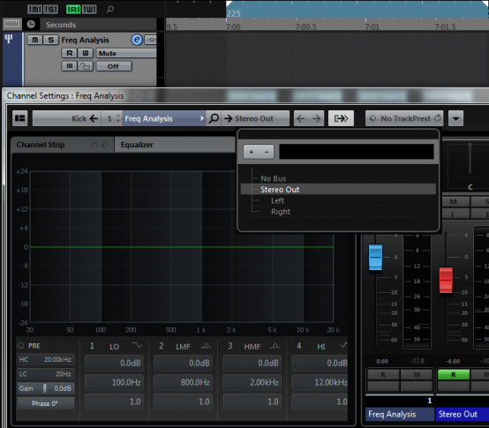Click the Kick previous channel arrow
This screenshot has height=428, width=489.
[x=94, y=118]
